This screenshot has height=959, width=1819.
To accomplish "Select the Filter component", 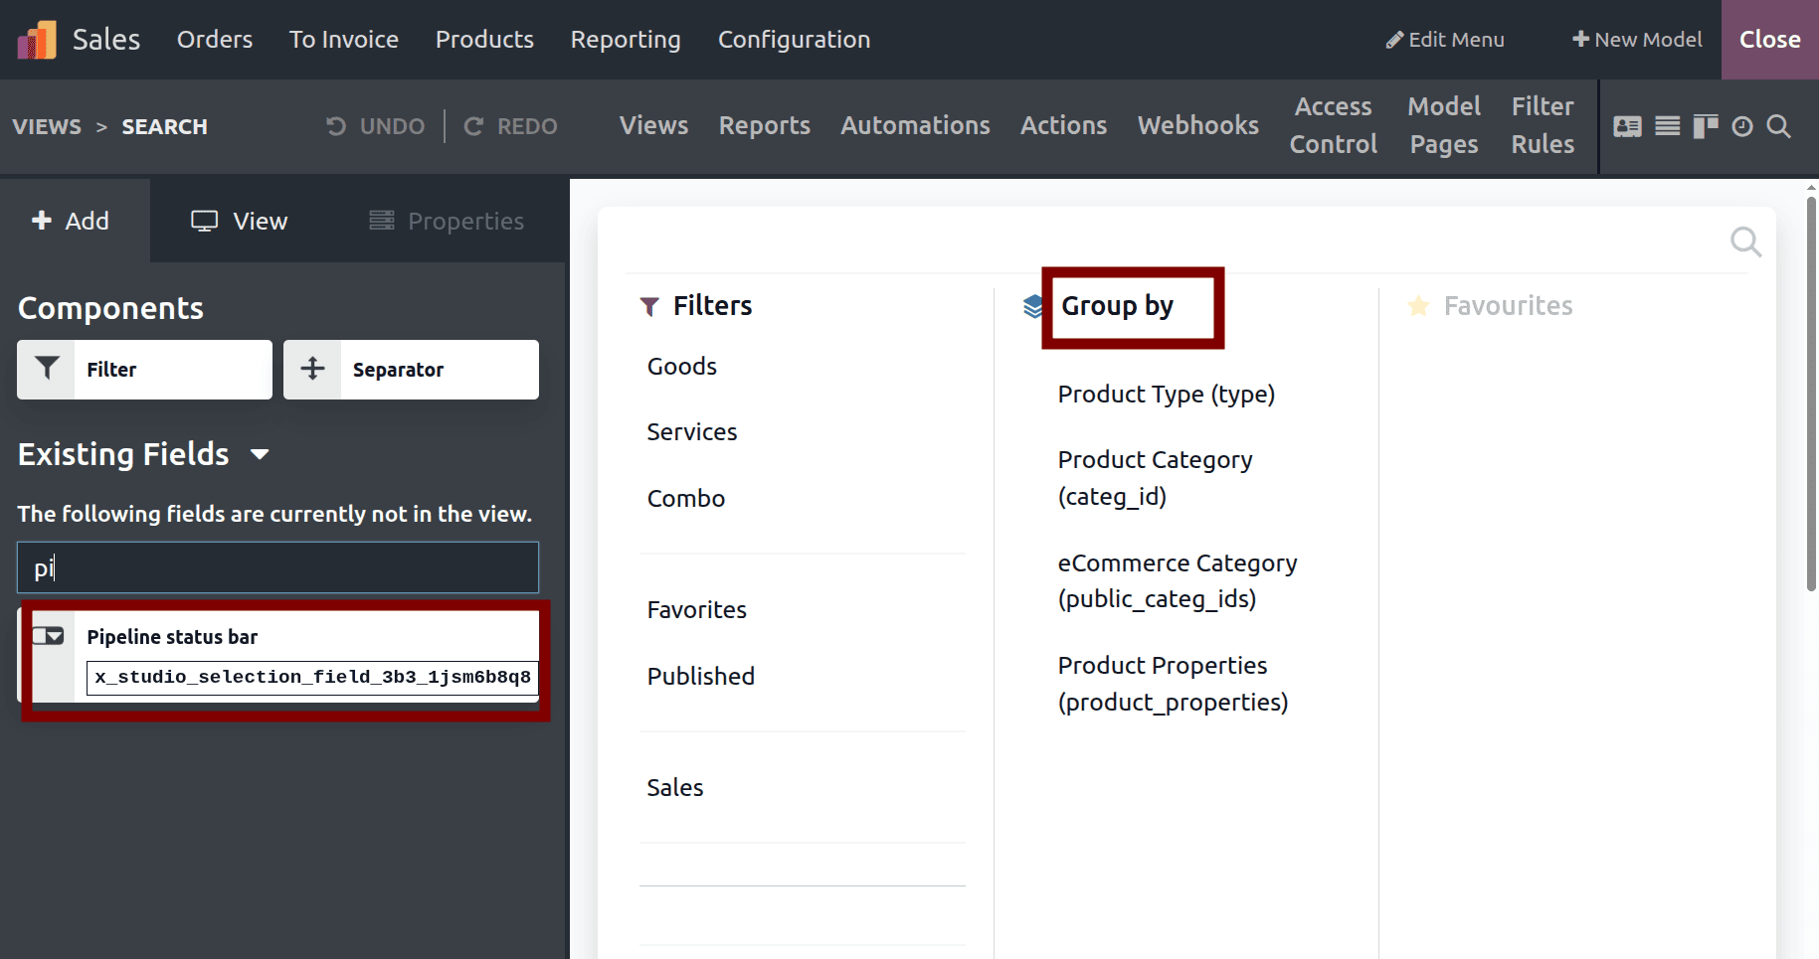I will point(144,369).
